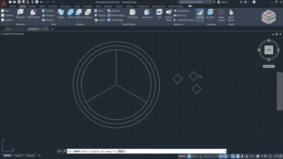The width and height of the screenshot is (283, 159).
Task: Select the Box primitive tool
Action: pyautogui.click(x=5, y=11)
